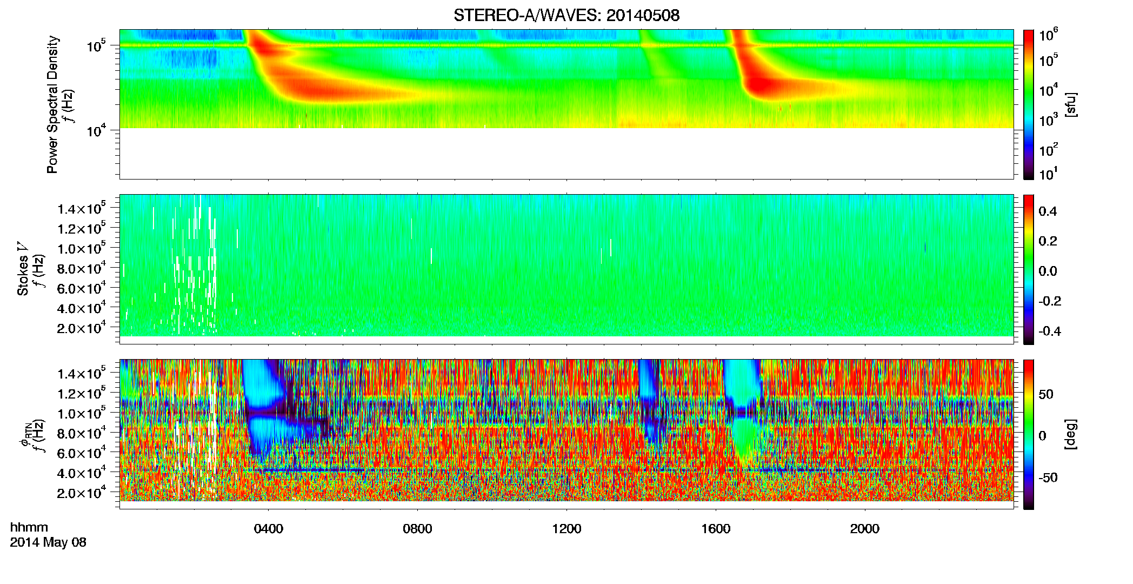Viewport: 1133px width, 584px height.
Task: Click the Stokes V axis label
Action: coord(23,269)
